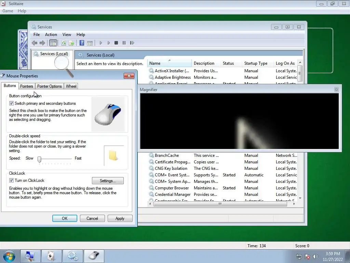The height and width of the screenshot is (263, 350).
Task: Click the test folder icon
Action: coord(113,156)
